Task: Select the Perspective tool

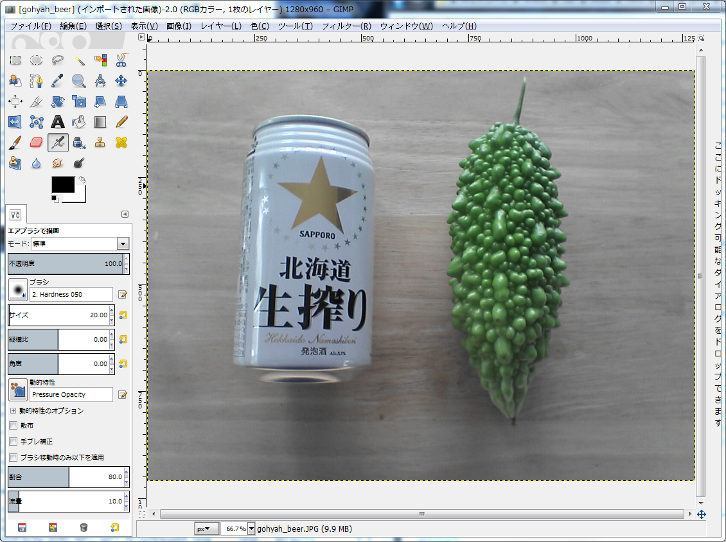Action: tap(121, 101)
